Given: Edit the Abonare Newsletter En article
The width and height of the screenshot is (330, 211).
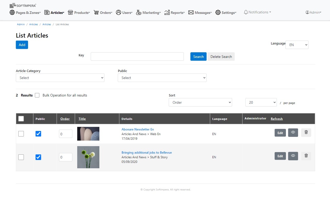Looking at the screenshot, I should pyautogui.click(x=280, y=133).
